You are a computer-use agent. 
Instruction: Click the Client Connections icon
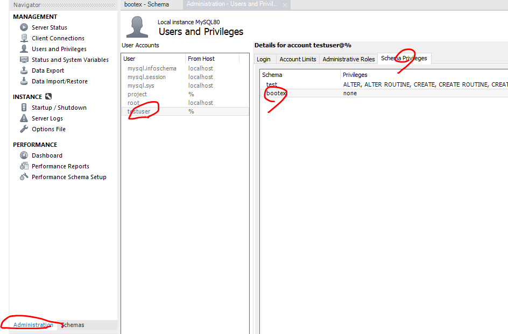coord(24,38)
